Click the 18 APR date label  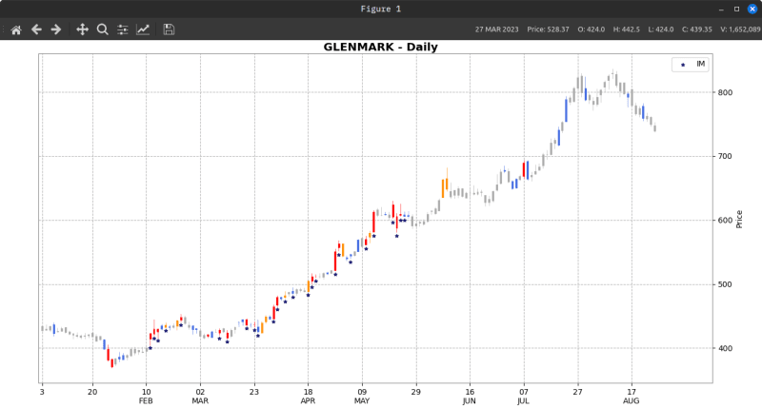(308, 397)
